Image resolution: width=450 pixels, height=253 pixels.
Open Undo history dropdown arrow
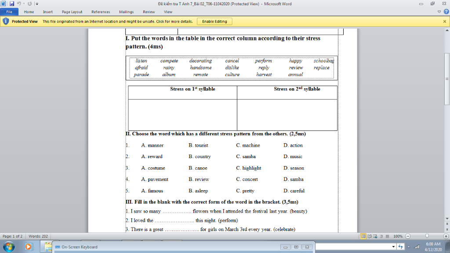[x=24, y=4]
